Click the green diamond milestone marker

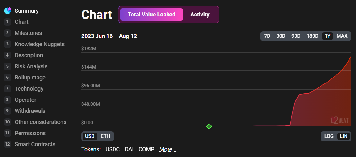pyautogui.click(x=209, y=126)
